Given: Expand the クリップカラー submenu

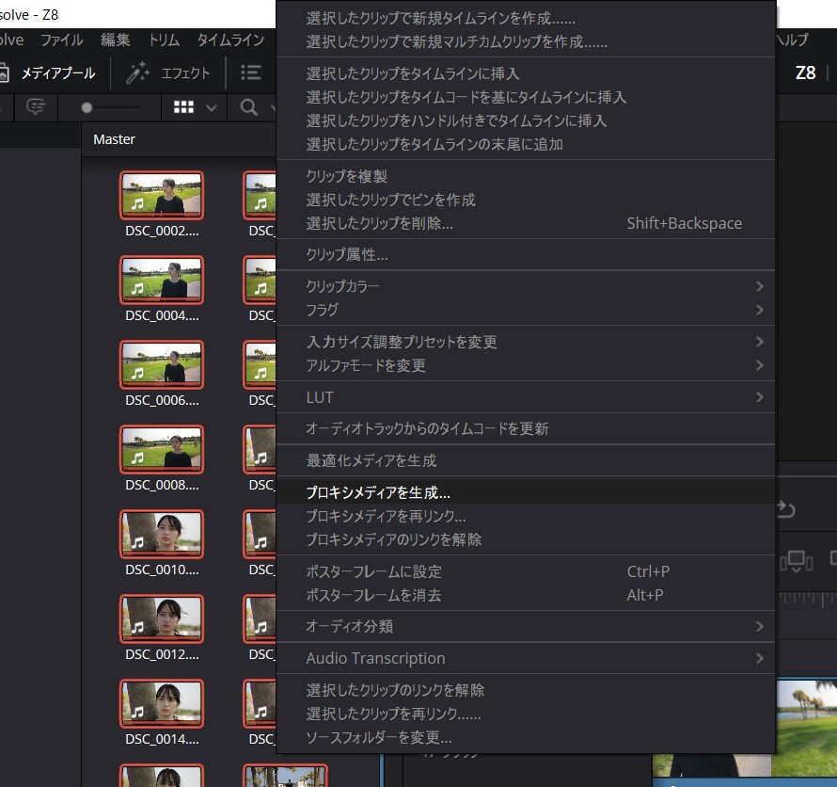Looking at the screenshot, I should [x=526, y=286].
